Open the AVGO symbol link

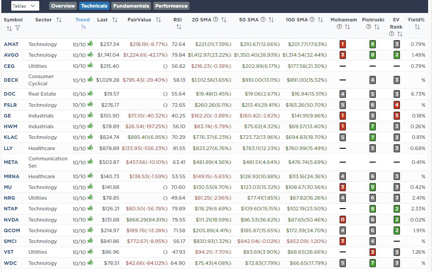click(x=11, y=55)
